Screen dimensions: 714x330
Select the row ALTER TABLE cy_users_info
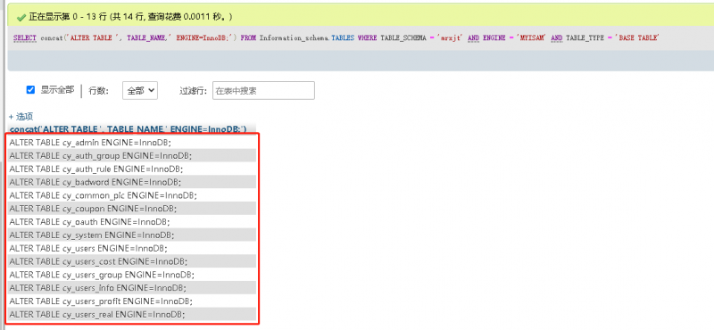click(132, 288)
